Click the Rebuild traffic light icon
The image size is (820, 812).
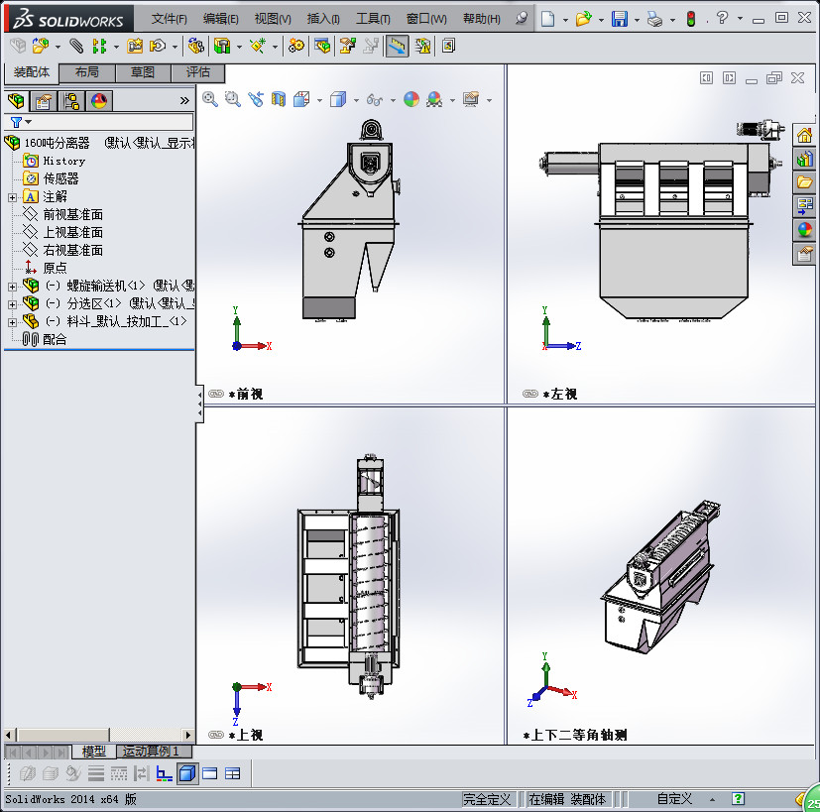pos(691,19)
